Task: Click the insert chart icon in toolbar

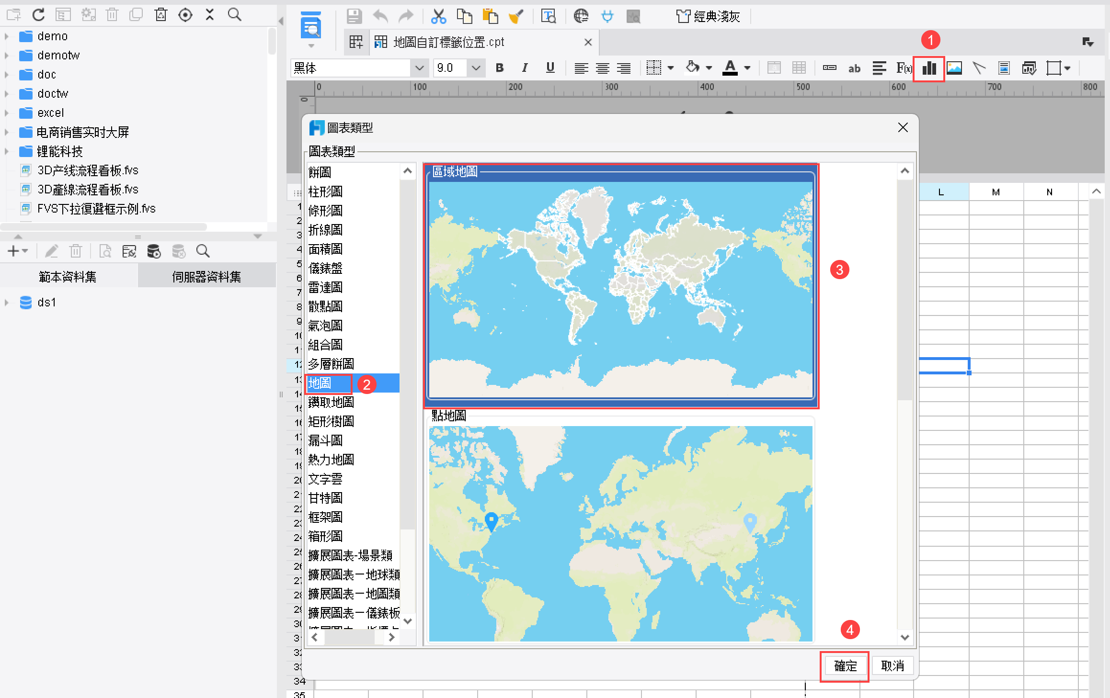Action: tap(929, 68)
